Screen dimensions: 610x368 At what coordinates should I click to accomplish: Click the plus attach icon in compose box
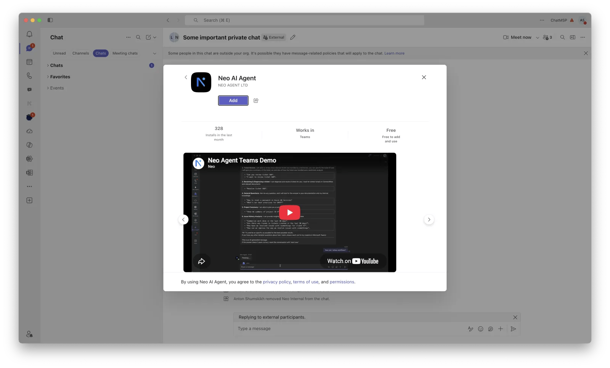pyautogui.click(x=501, y=329)
